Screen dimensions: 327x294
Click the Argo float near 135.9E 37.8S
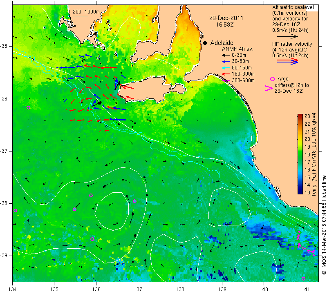[91, 196]
